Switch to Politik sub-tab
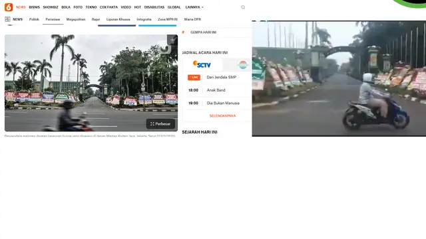Viewport: 426px width, 239px height. (x=34, y=19)
